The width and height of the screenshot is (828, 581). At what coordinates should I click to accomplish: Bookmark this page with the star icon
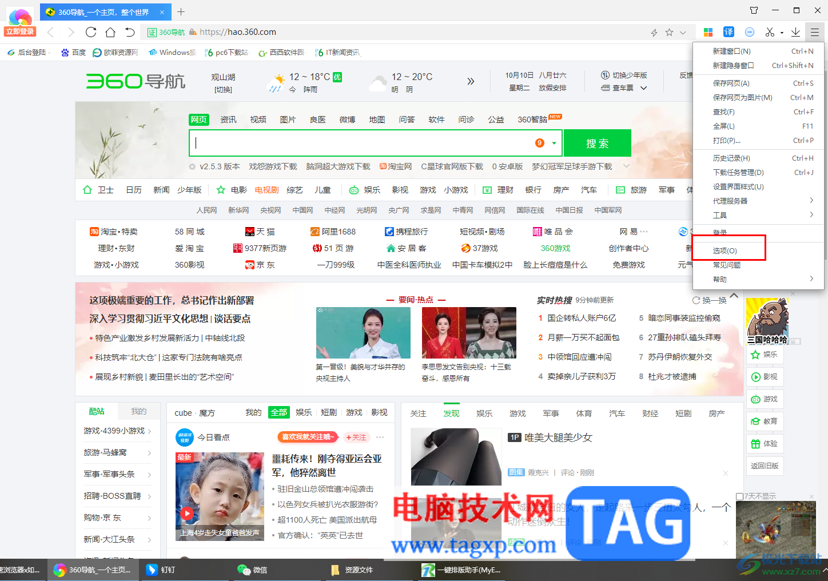(x=669, y=33)
